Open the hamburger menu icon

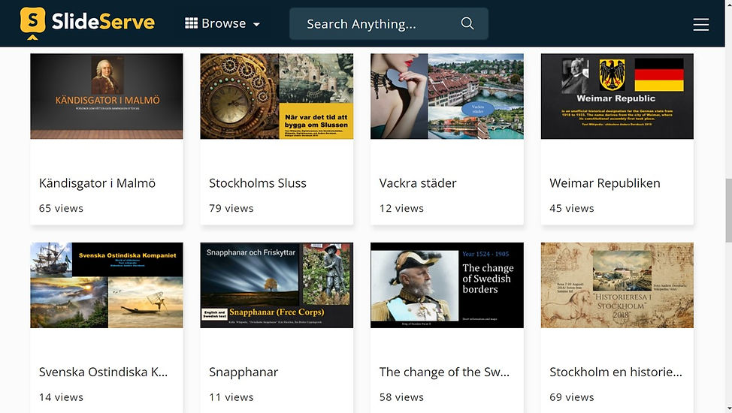pos(700,24)
